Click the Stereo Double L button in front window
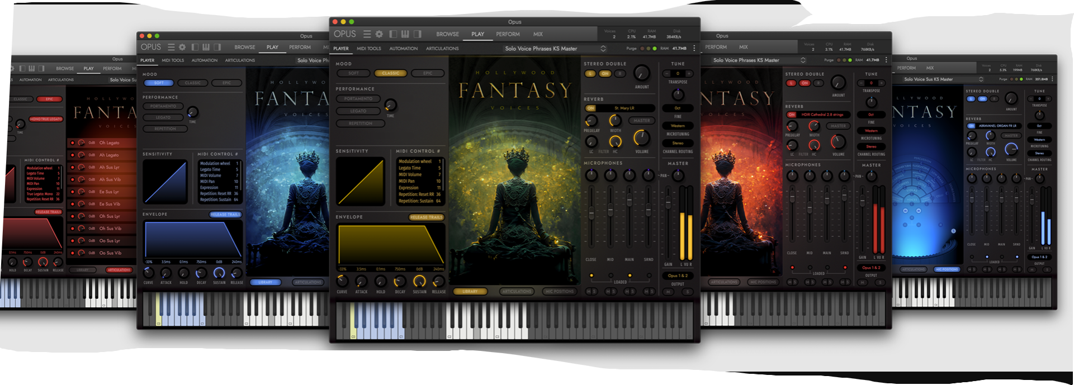The height and width of the screenshot is (385, 1074). (x=590, y=74)
